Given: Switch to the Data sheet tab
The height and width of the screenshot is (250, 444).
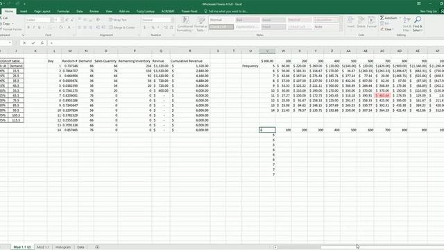Looking at the screenshot, I should click(80, 247).
